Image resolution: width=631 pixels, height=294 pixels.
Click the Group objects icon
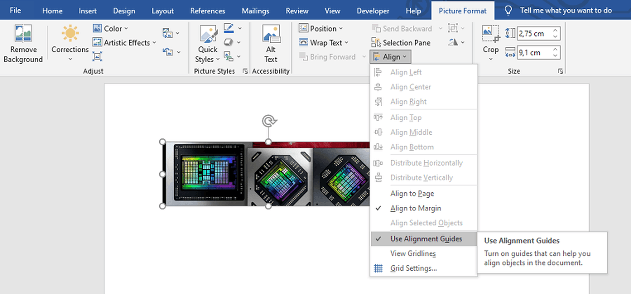[453, 28]
